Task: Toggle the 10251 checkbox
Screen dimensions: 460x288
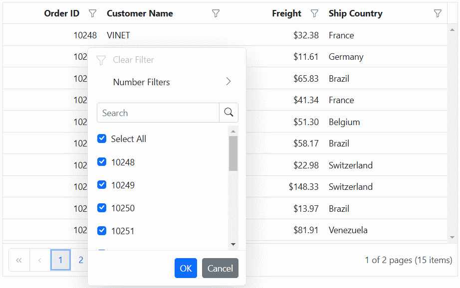Action: 102,231
